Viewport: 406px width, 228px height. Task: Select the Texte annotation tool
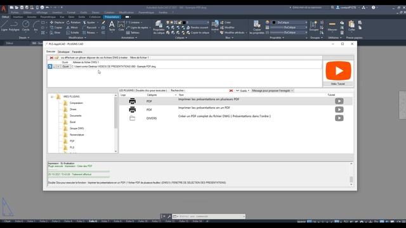[x=112, y=26]
